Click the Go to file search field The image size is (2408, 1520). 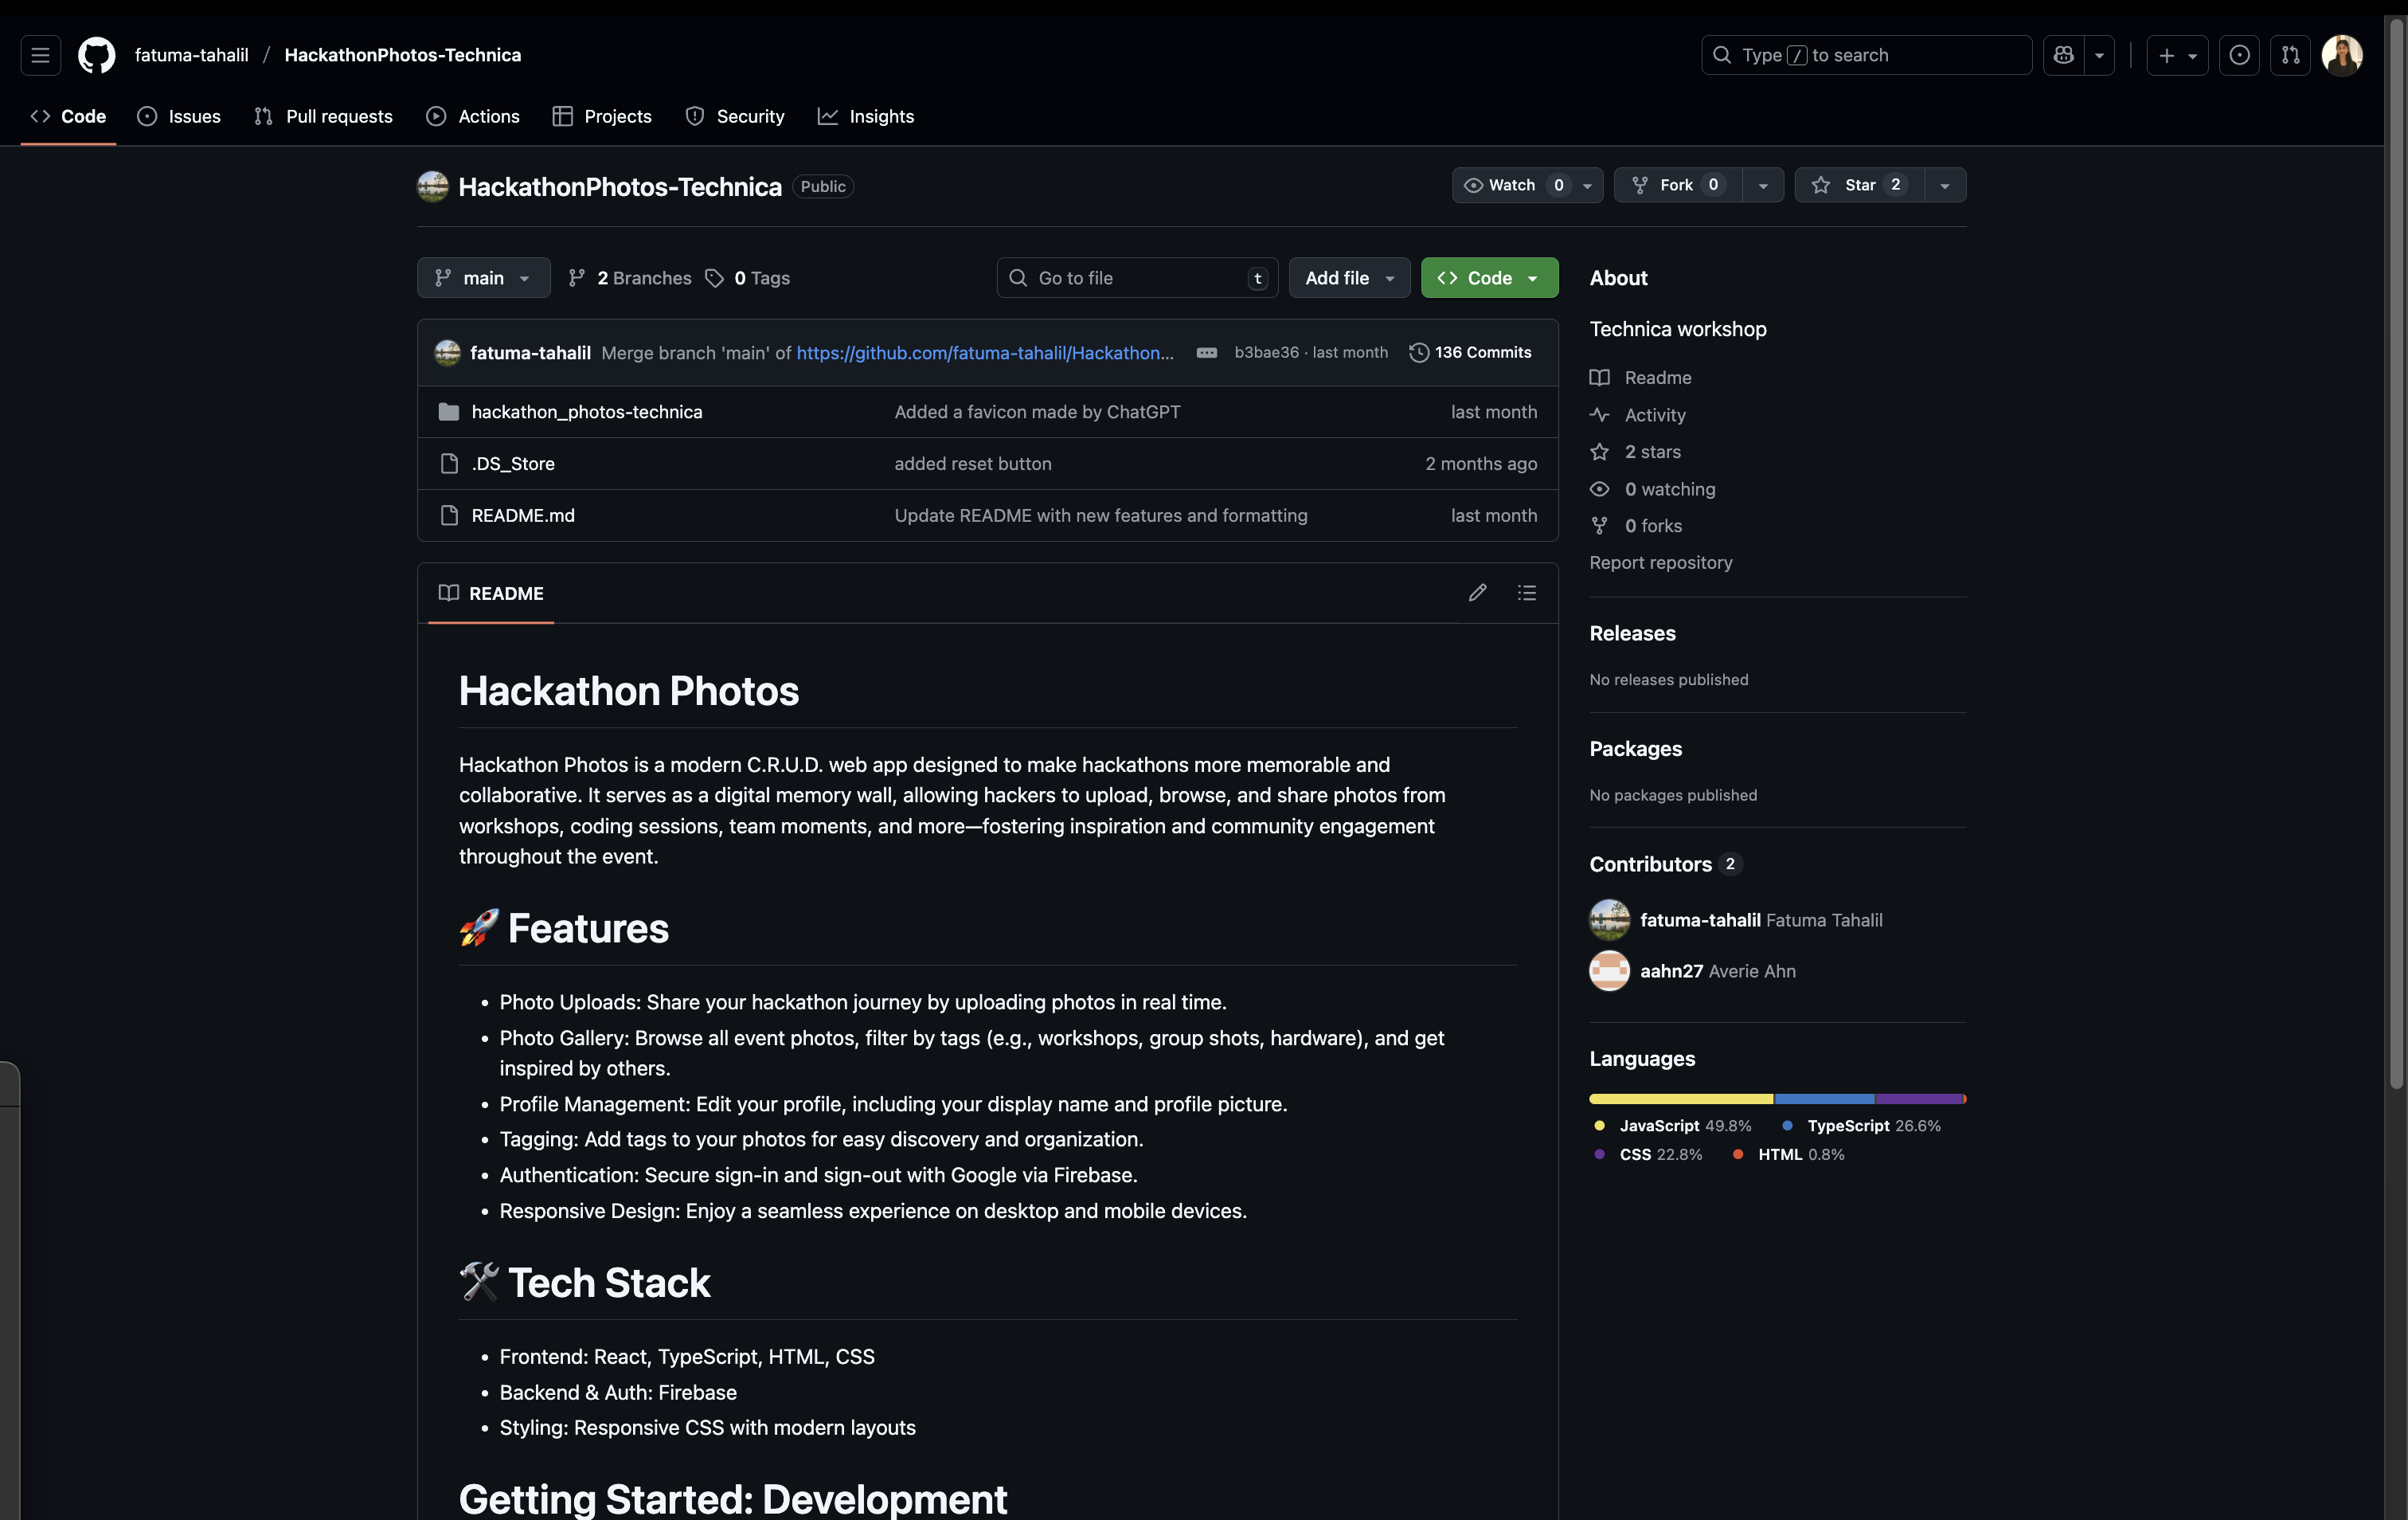[x=1137, y=278]
